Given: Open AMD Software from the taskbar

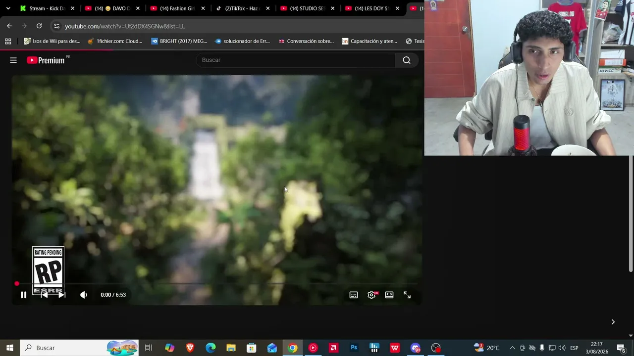Looking at the screenshot, I should (333, 348).
